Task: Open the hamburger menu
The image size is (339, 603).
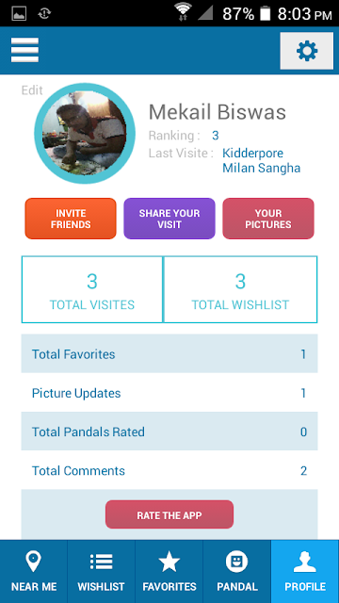Action: coord(24,50)
